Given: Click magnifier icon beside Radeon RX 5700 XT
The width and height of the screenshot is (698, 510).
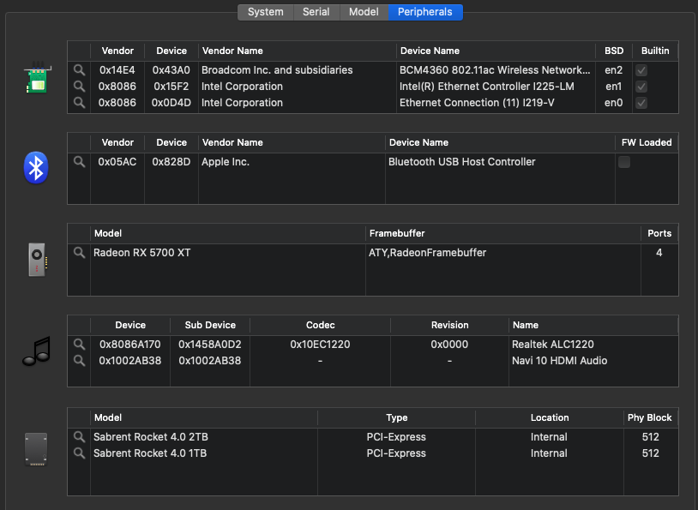Looking at the screenshot, I should [x=79, y=253].
